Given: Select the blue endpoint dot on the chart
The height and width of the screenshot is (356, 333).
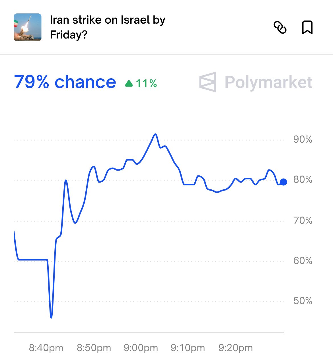Looking at the screenshot, I should [283, 182].
